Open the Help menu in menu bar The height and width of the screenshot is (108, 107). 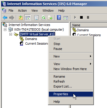61,11
